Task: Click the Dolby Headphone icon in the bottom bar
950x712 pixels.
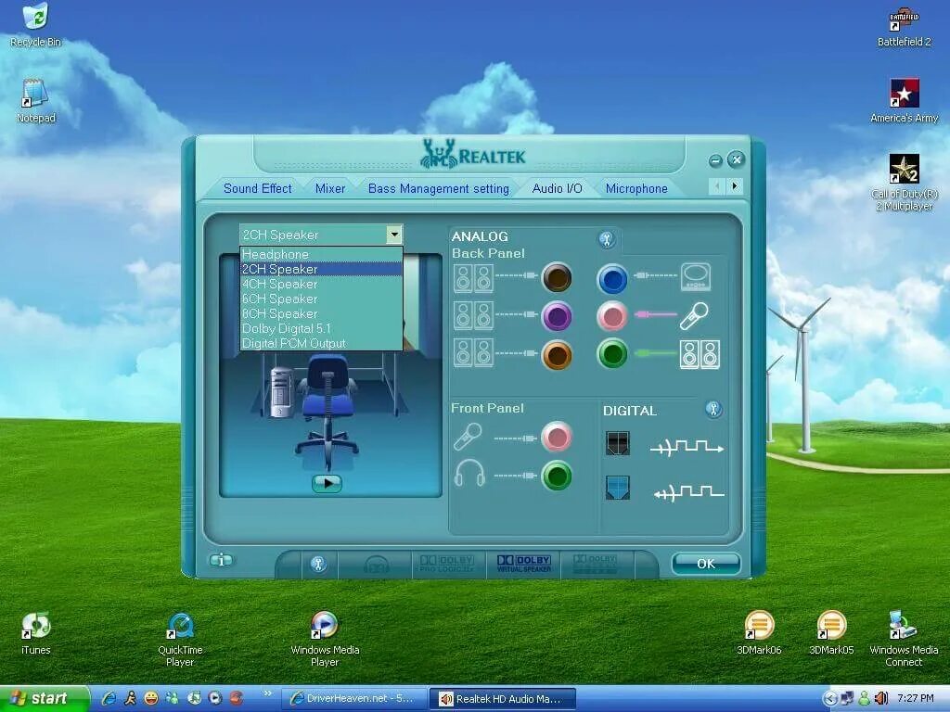Action: pyautogui.click(x=377, y=565)
